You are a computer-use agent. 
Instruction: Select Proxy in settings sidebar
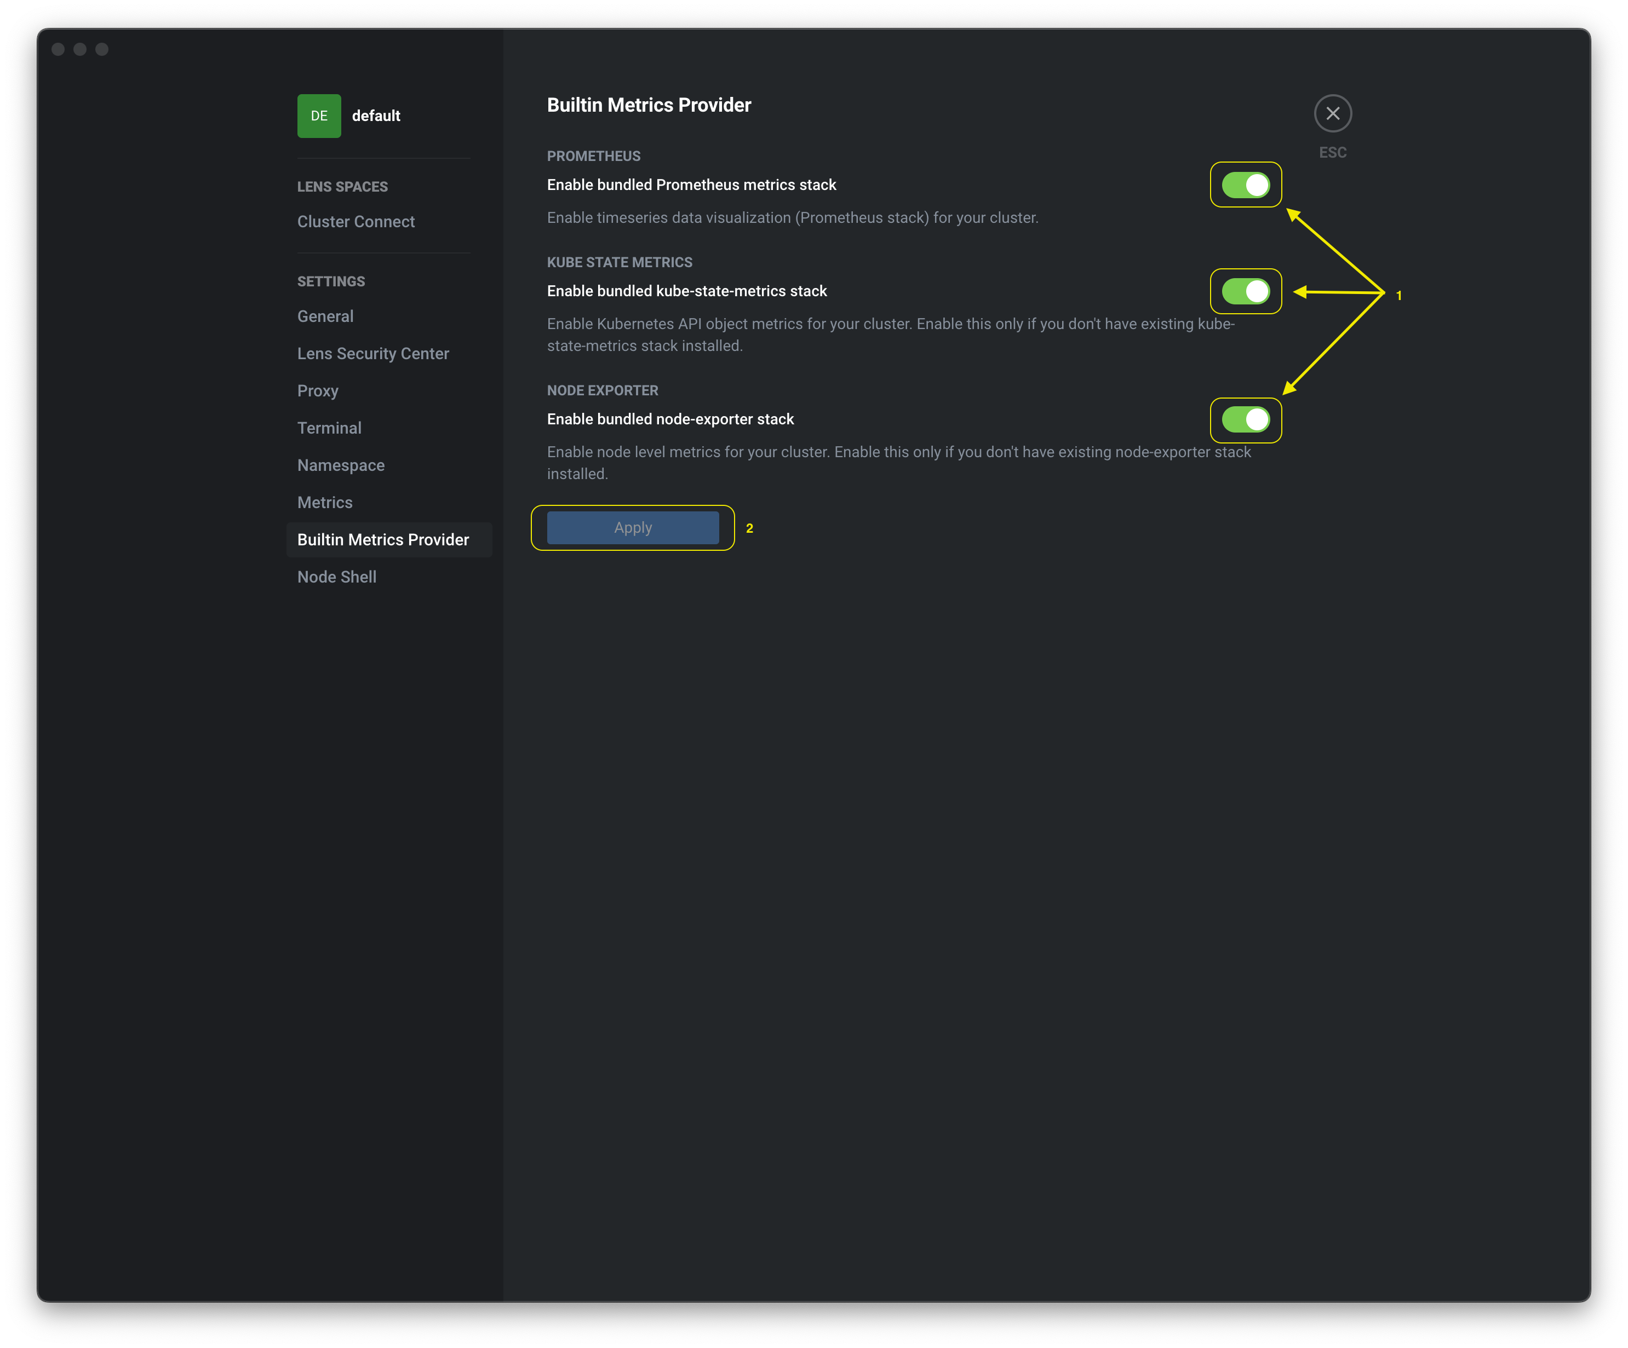coord(318,390)
